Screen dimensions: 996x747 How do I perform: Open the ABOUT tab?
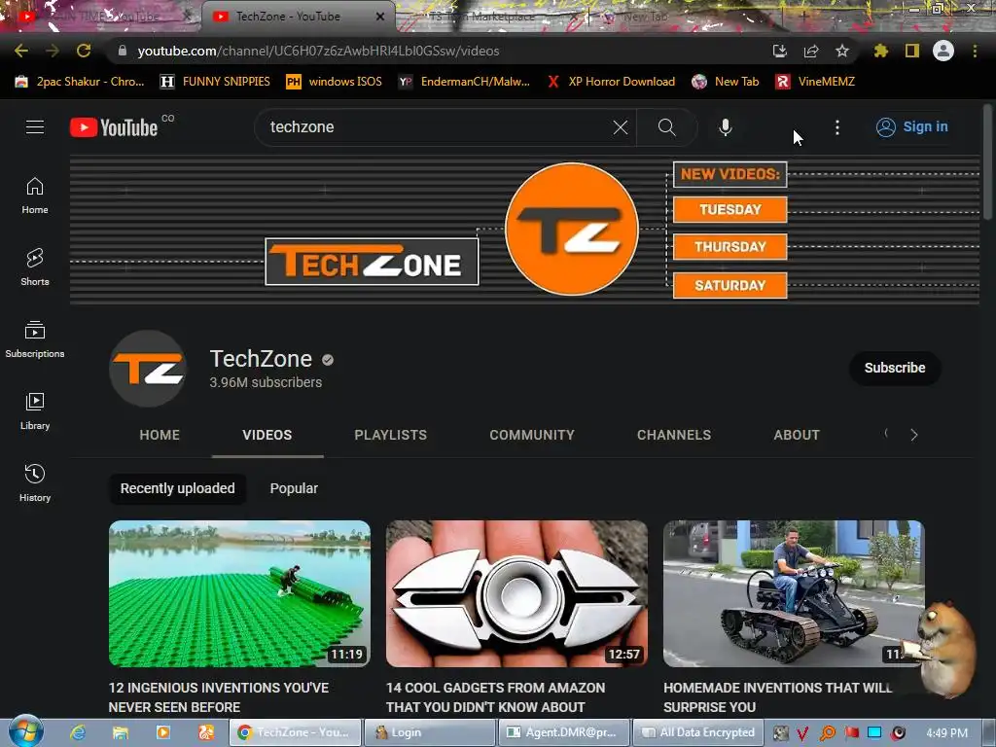[797, 435]
